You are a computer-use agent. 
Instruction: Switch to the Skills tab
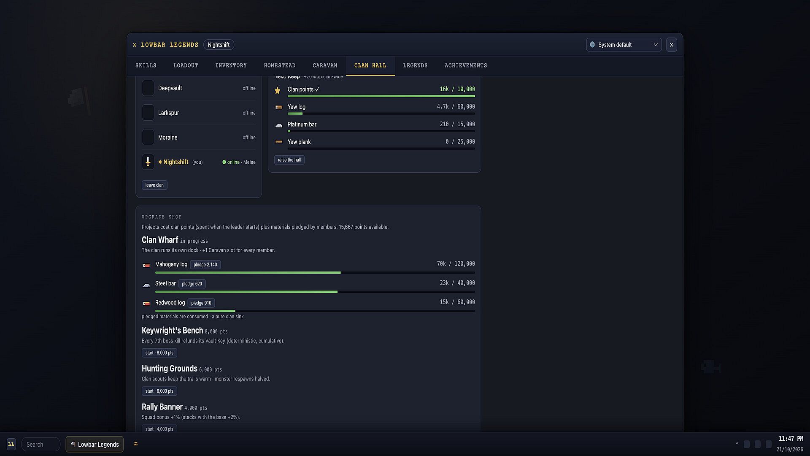click(x=146, y=65)
